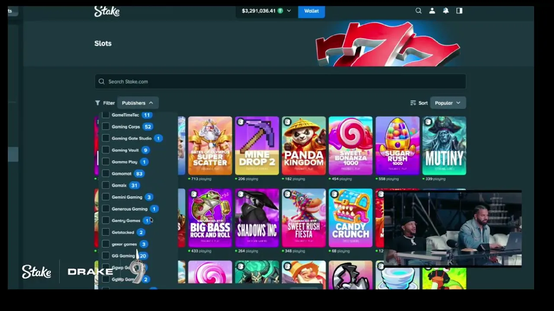Click the Sort icon next to Sort label
The image size is (554, 311).
click(x=413, y=103)
